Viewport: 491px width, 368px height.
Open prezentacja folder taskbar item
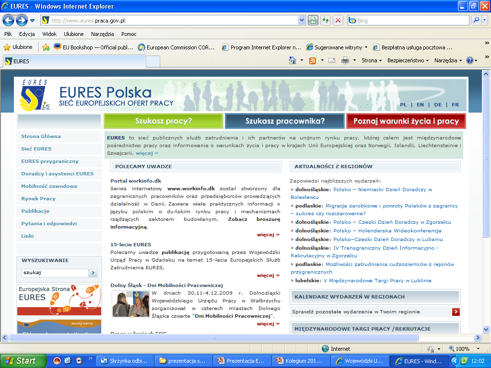click(x=183, y=361)
